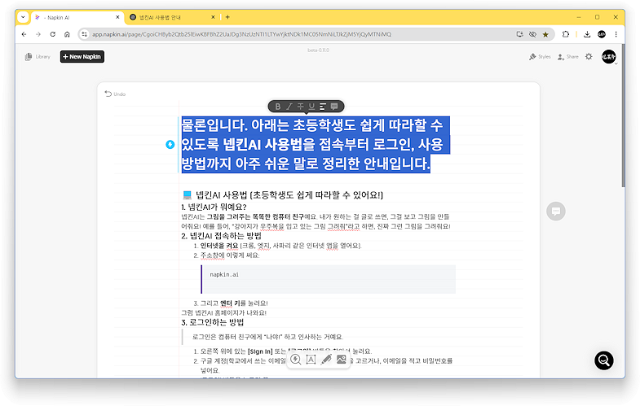Click the line '그럼 냅킨AI 홈페이지가 나와요!'
Screen dimensions: 640x406
coord(223,312)
